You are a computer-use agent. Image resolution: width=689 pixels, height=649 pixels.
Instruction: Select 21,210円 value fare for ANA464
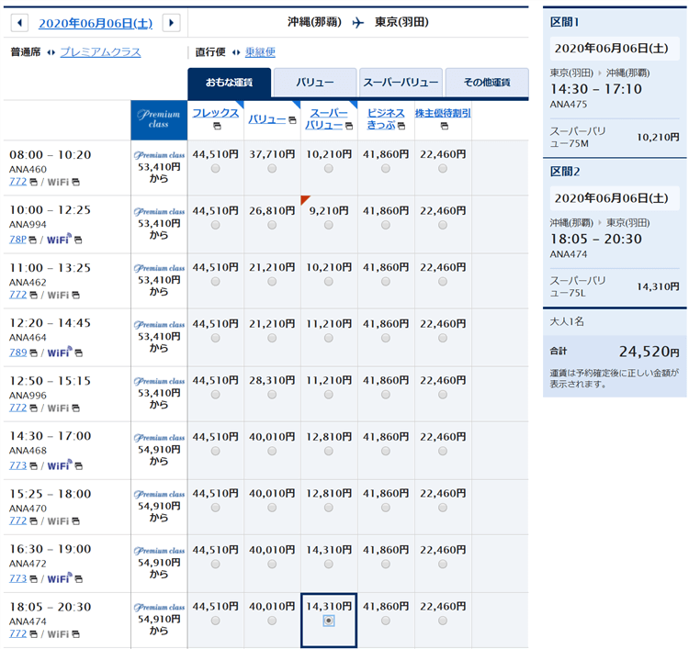[272, 338]
